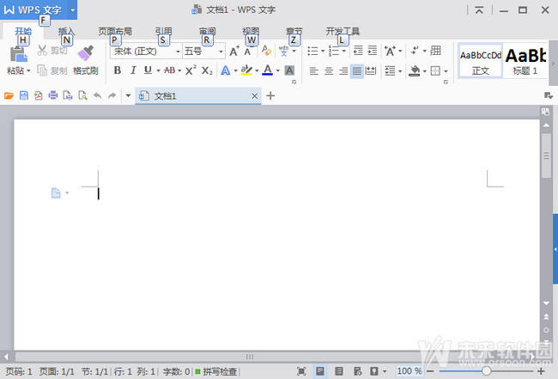Toggle justified alignment
Screen dimensions: 558x379
coord(356,70)
